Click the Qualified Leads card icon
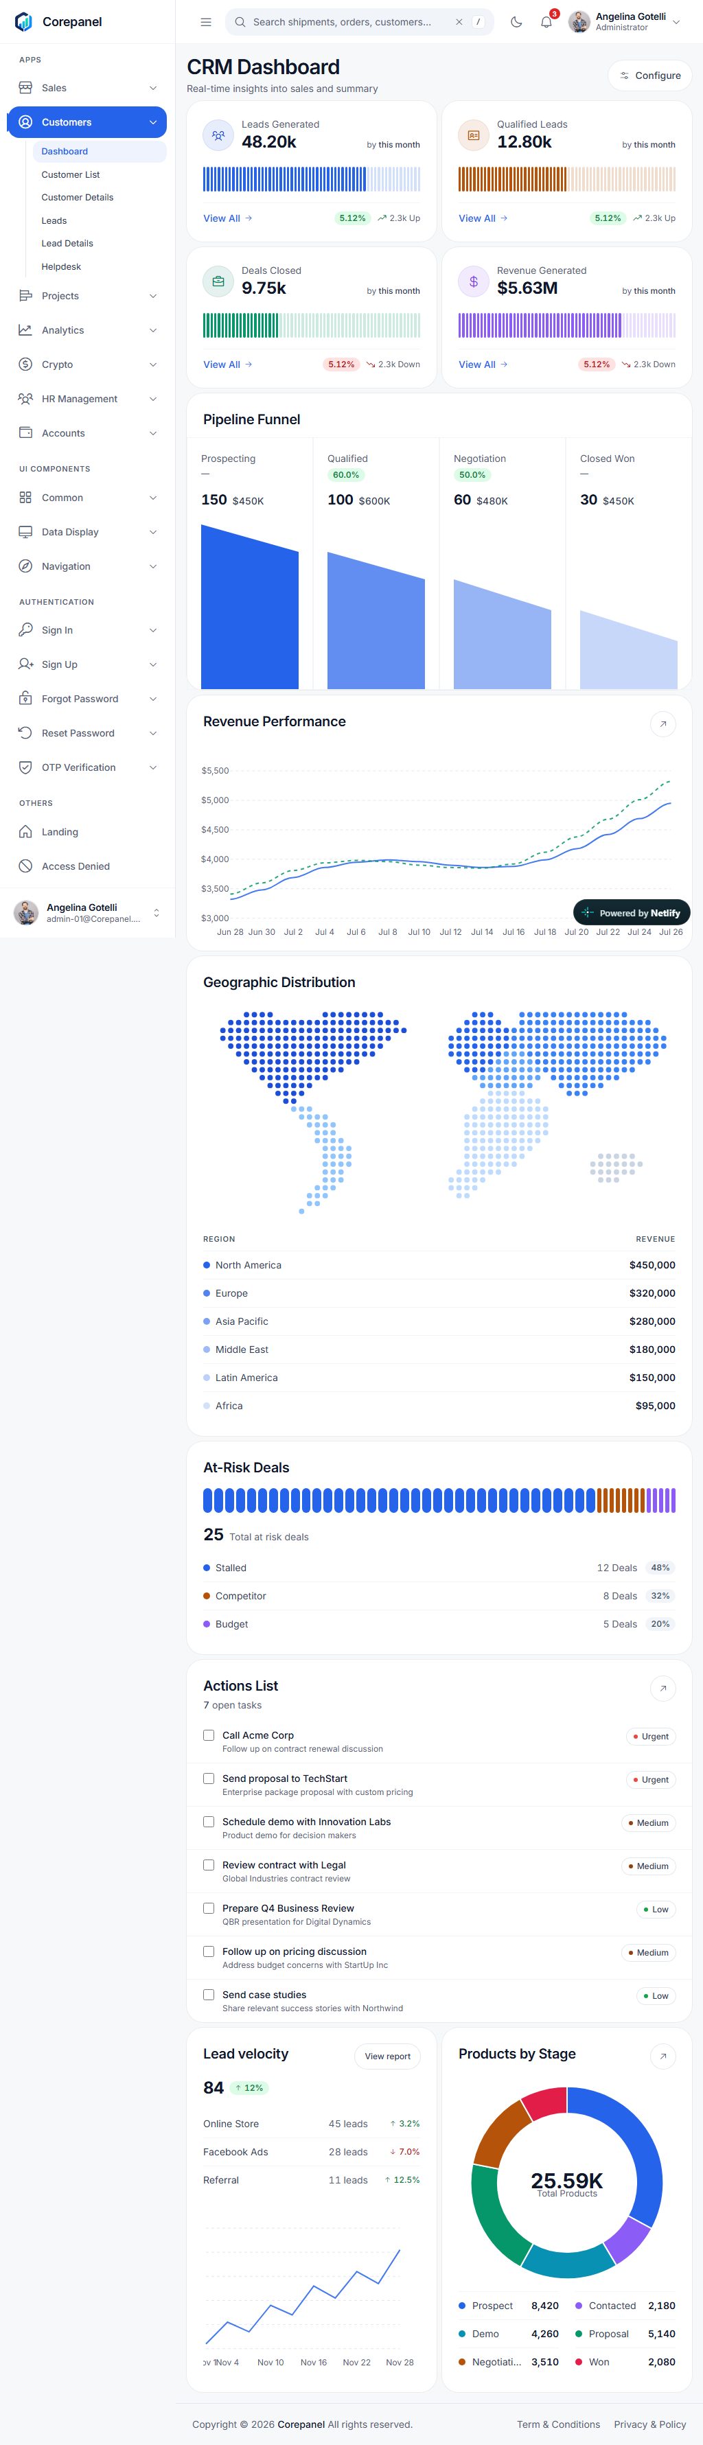The height and width of the screenshot is (2445, 703). (x=474, y=136)
